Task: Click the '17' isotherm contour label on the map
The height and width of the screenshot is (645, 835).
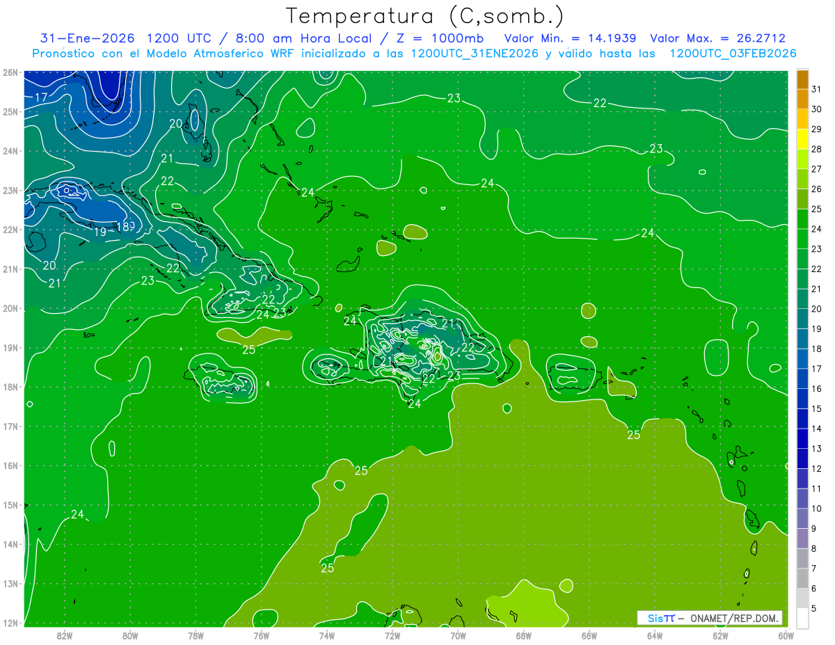Action: click(41, 97)
